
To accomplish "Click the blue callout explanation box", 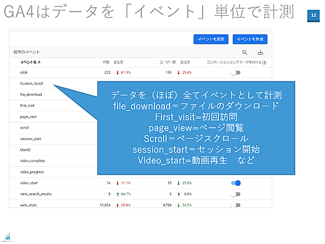I will [x=196, y=127].
